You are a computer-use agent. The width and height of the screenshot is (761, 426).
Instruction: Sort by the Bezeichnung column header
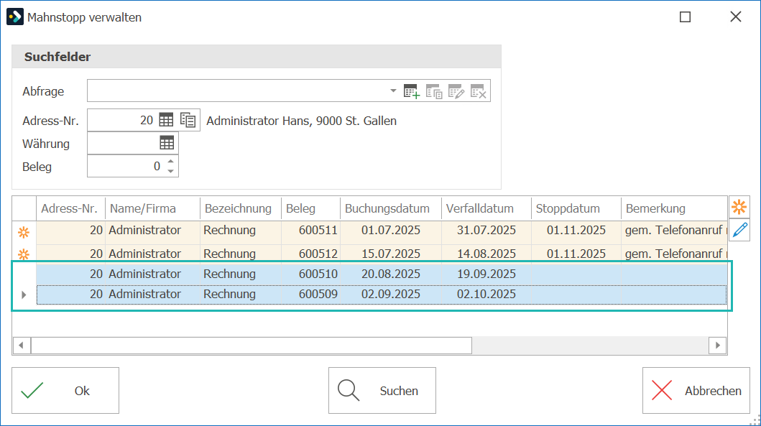coord(241,208)
